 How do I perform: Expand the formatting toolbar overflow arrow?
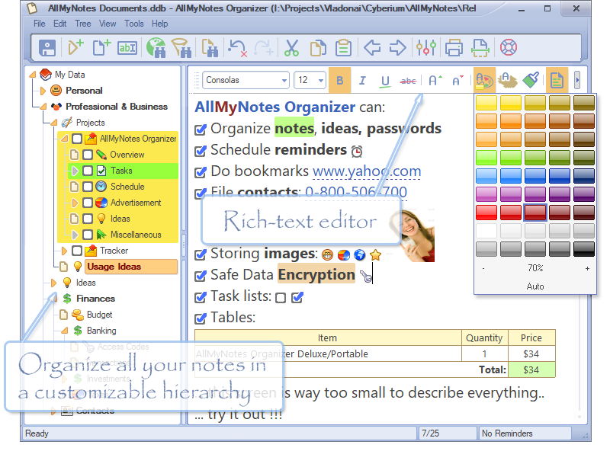(x=577, y=81)
